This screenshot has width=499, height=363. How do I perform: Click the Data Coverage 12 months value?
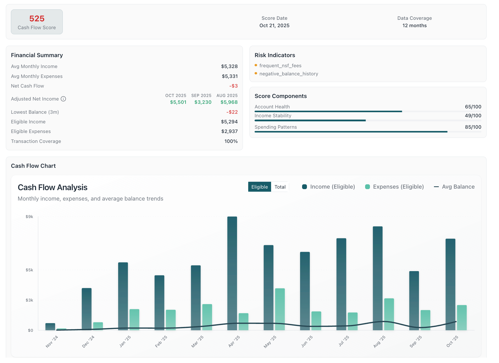414,25
